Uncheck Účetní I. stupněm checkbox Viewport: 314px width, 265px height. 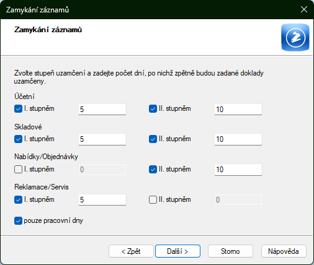click(x=18, y=109)
